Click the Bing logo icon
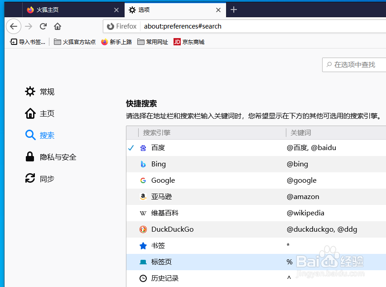The width and height of the screenshot is (386, 287). 143,164
